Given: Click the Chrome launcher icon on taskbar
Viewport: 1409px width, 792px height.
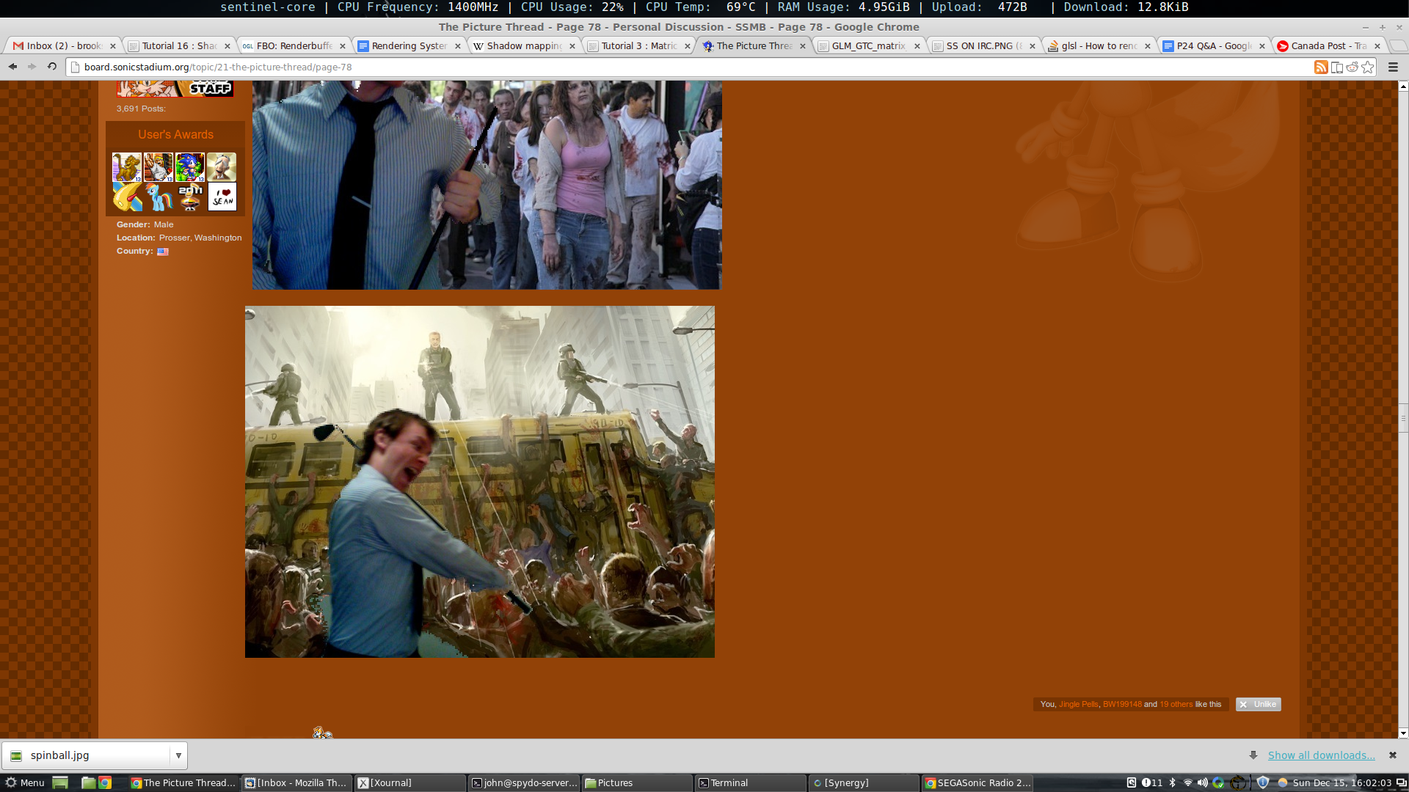Looking at the screenshot, I should click(x=106, y=782).
